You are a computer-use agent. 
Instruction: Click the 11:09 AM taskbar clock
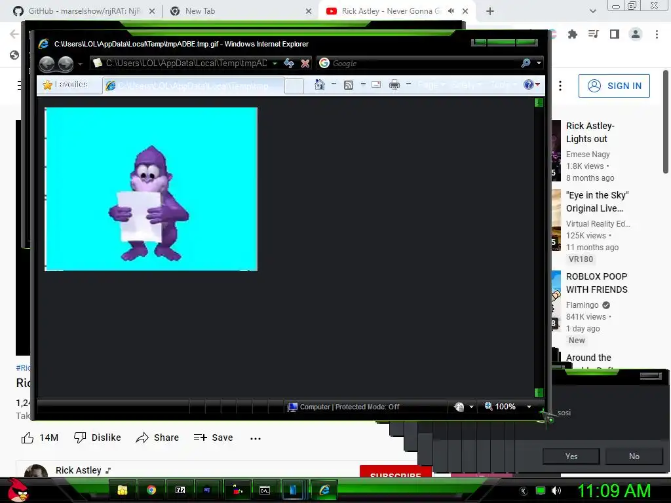(613, 490)
